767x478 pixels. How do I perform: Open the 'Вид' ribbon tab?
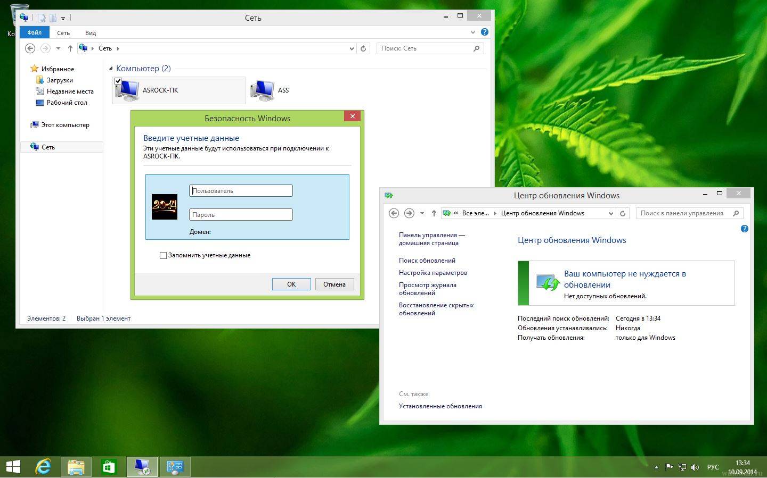click(91, 33)
